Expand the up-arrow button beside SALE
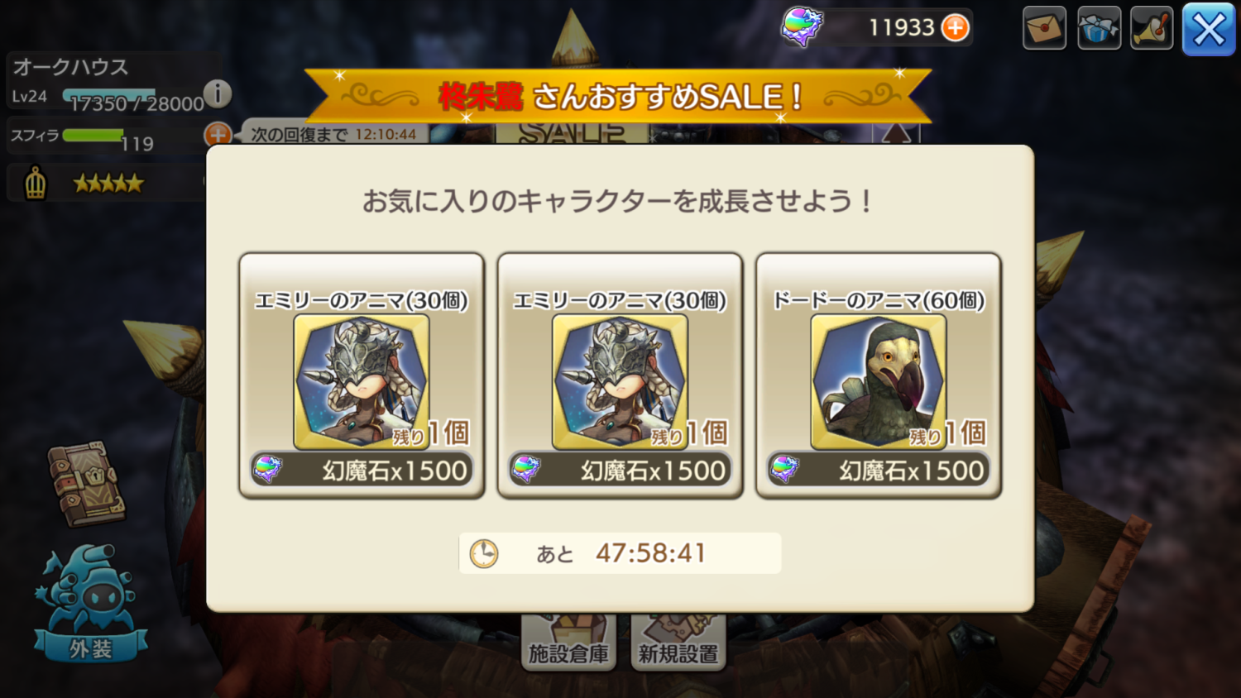Screen dimensions: 1241x698 coord(896,133)
